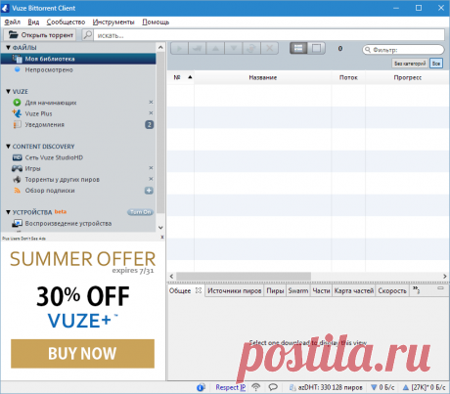Image resolution: width=450 pixels, height=394 pixels.
Task: Switch to the Swarm tab
Action: [298, 290]
